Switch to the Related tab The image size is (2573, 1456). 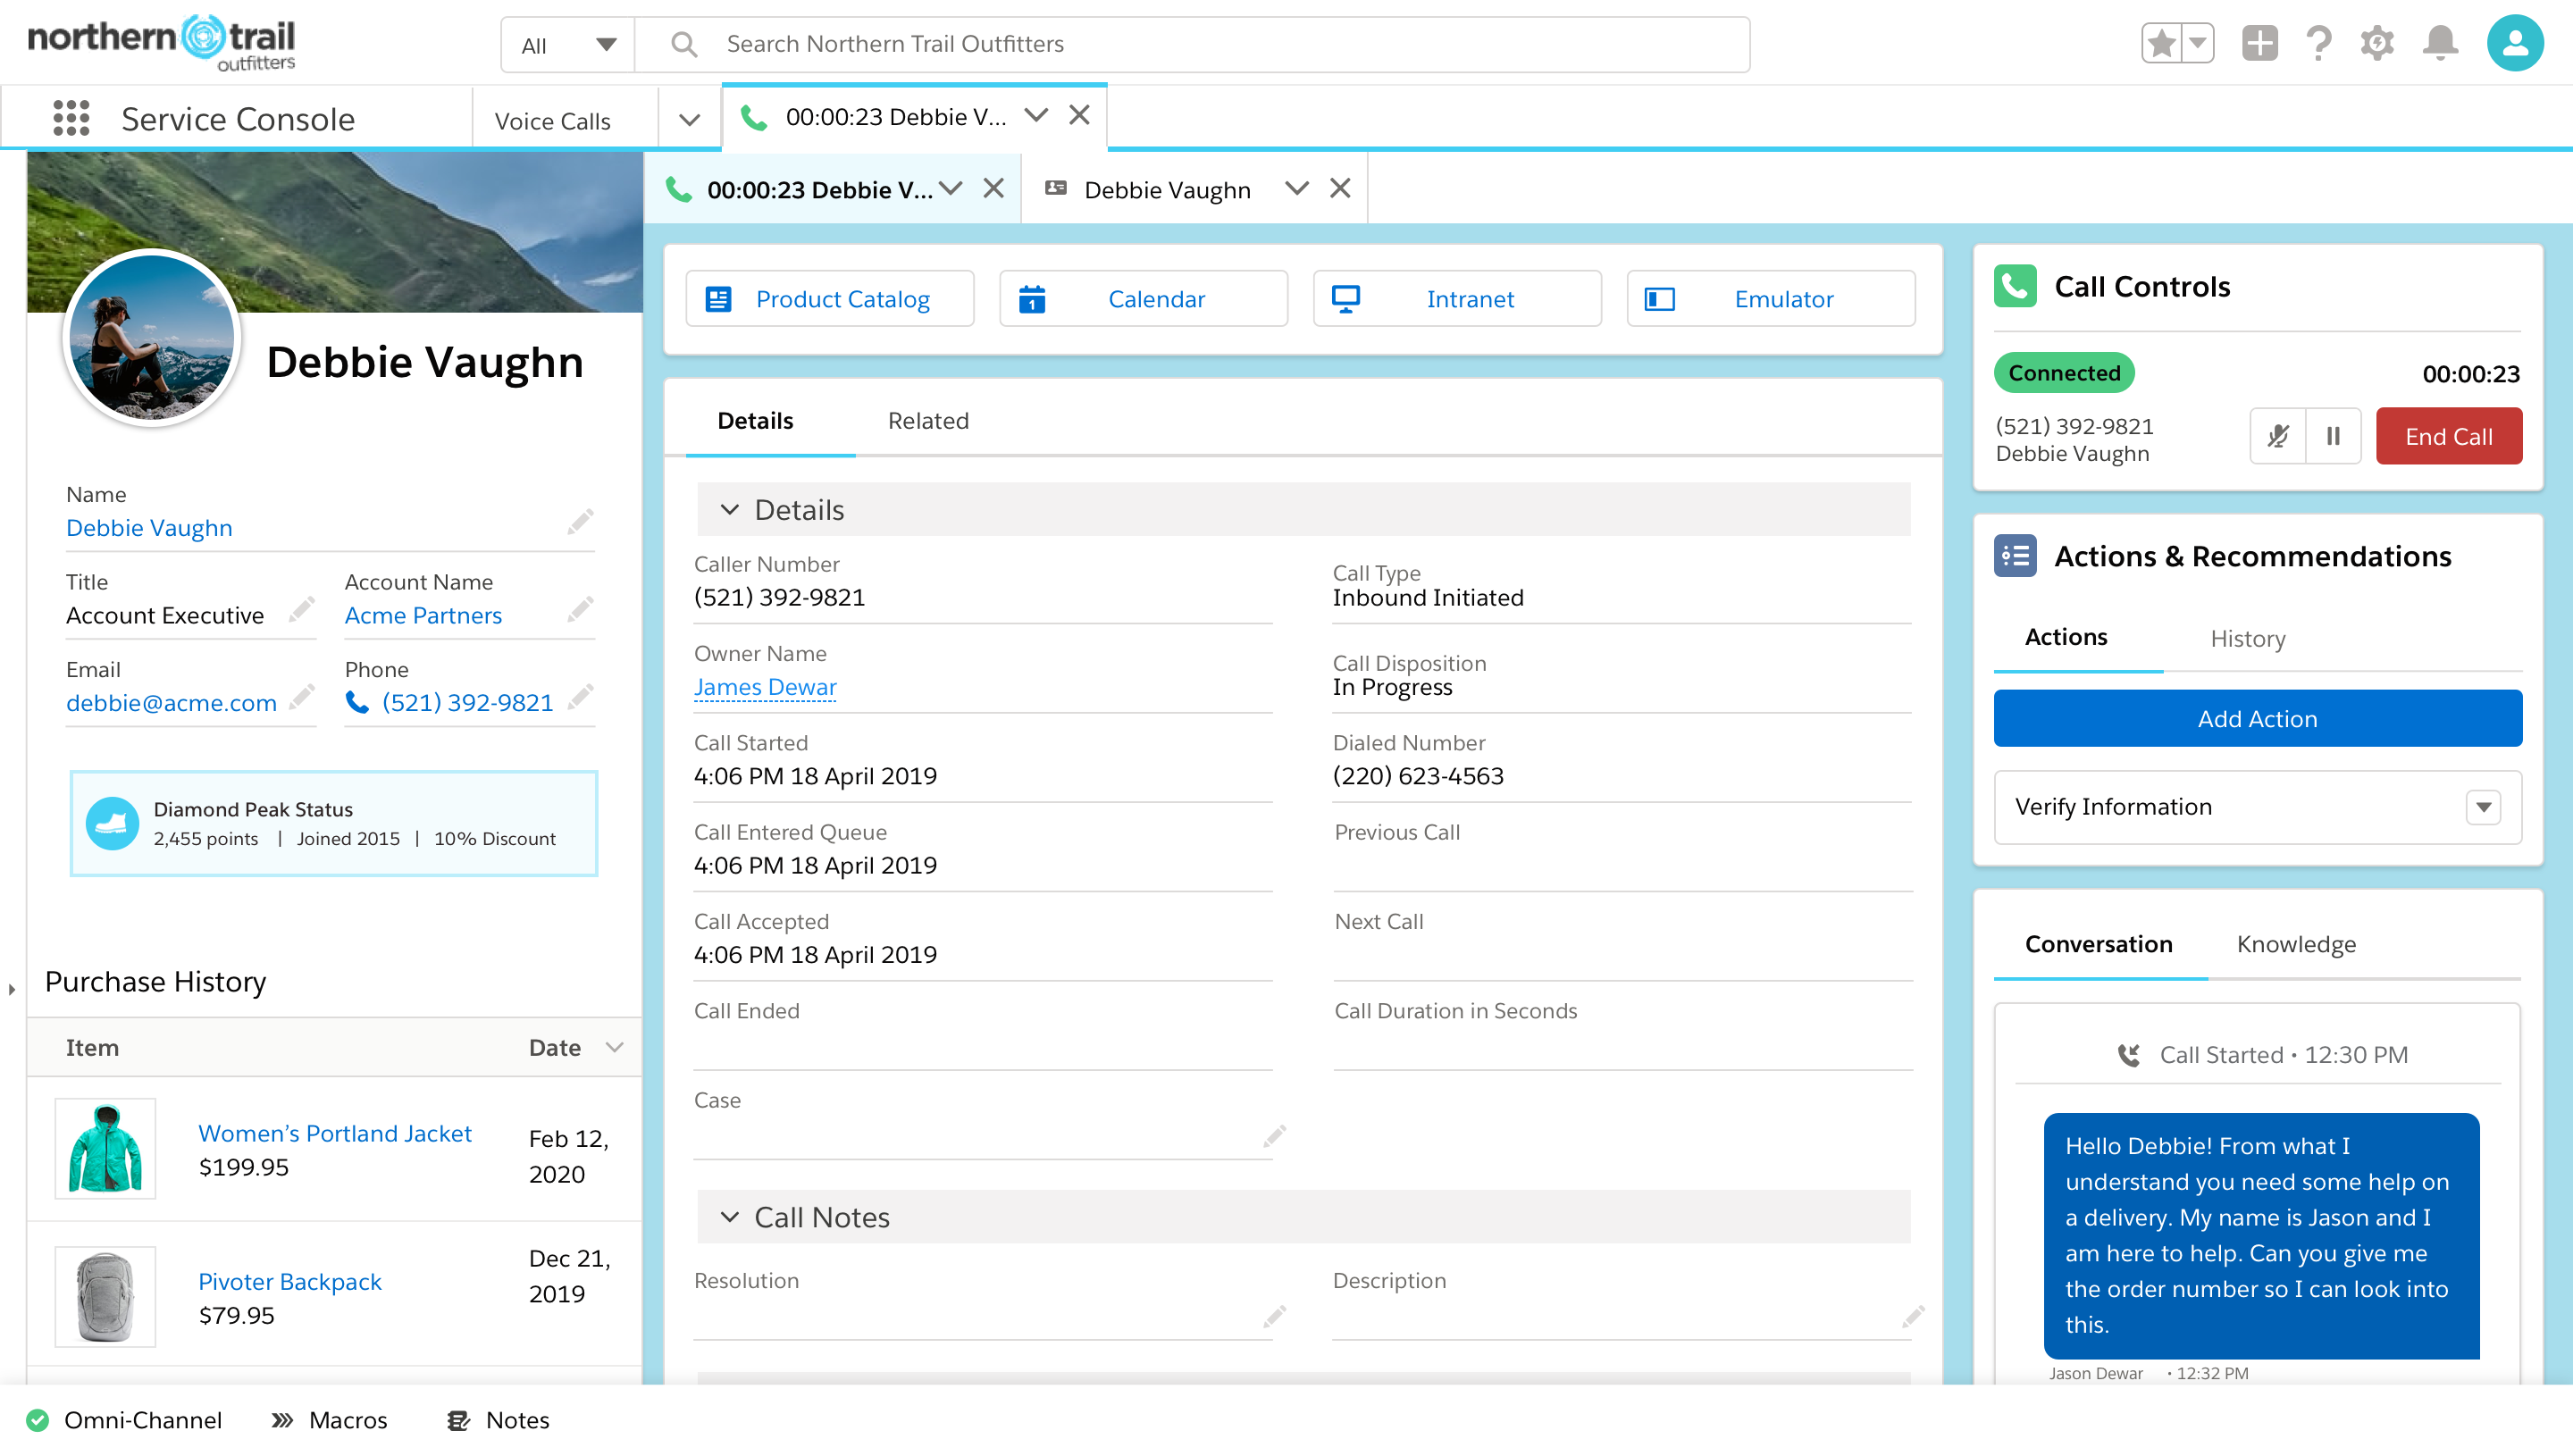926,421
